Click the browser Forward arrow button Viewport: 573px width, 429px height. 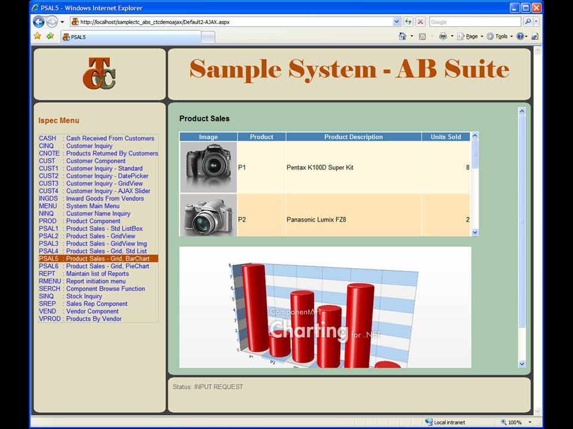[x=52, y=22]
